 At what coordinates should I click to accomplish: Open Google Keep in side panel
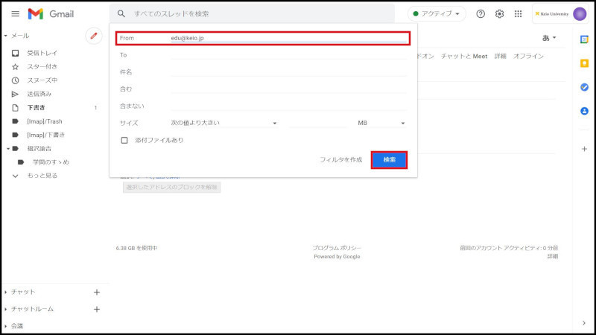click(x=584, y=63)
